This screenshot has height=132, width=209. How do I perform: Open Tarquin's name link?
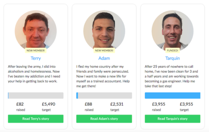(173, 58)
